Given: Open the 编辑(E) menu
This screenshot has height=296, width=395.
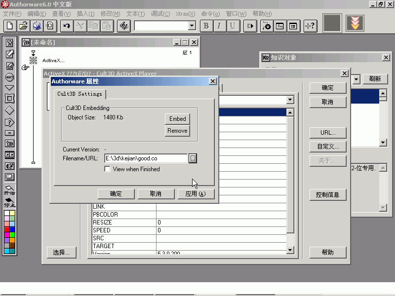Looking at the screenshot, I should [37, 14].
